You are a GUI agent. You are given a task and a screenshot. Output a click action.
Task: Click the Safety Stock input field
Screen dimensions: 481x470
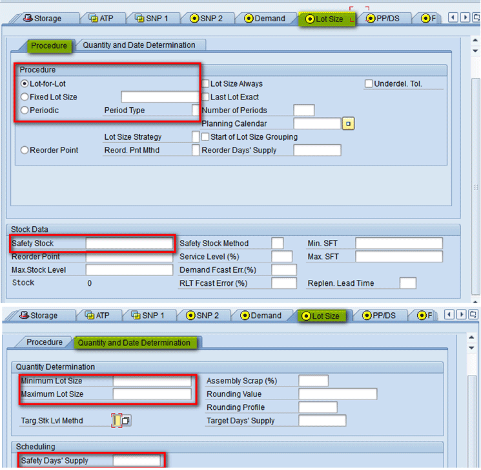click(x=129, y=243)
